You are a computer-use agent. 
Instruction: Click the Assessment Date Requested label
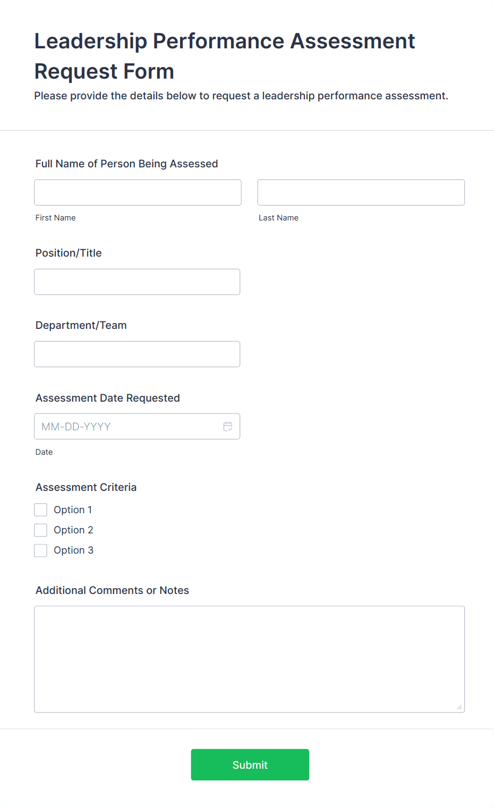pos(107,398)
